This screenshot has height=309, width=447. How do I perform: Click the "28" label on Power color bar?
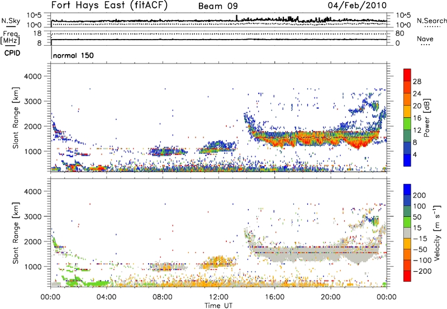tap(417, 81)
